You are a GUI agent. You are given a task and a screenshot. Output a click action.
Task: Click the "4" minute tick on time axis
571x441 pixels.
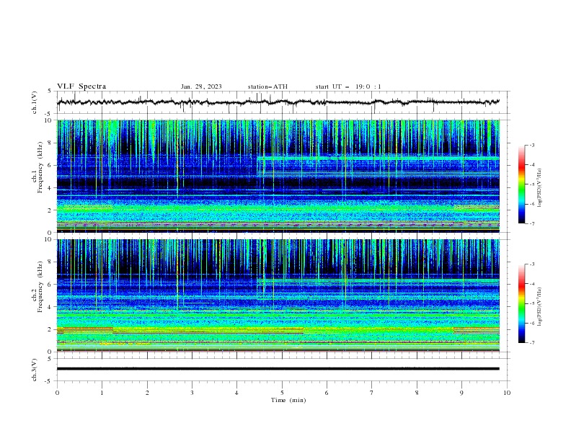pyautogui.click(x=236, y=393)
